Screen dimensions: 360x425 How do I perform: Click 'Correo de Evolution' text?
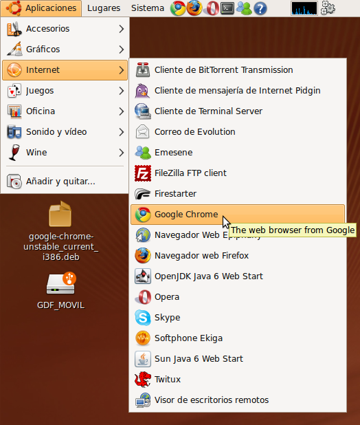point(195,132)
